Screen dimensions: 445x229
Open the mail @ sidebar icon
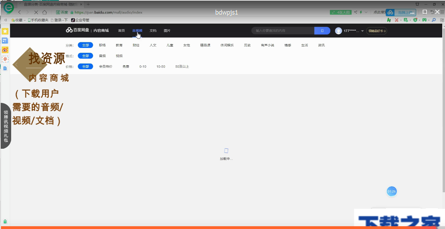point(5,59)
